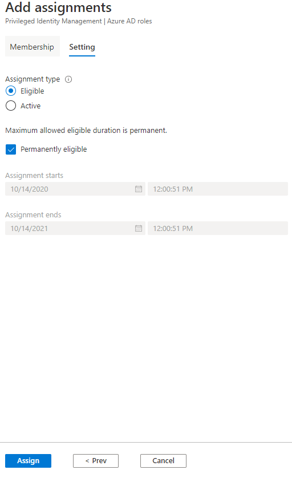This screenshot has height=478, width=292.
Task: Click the Active option label
Action: [x=30, y=106]
